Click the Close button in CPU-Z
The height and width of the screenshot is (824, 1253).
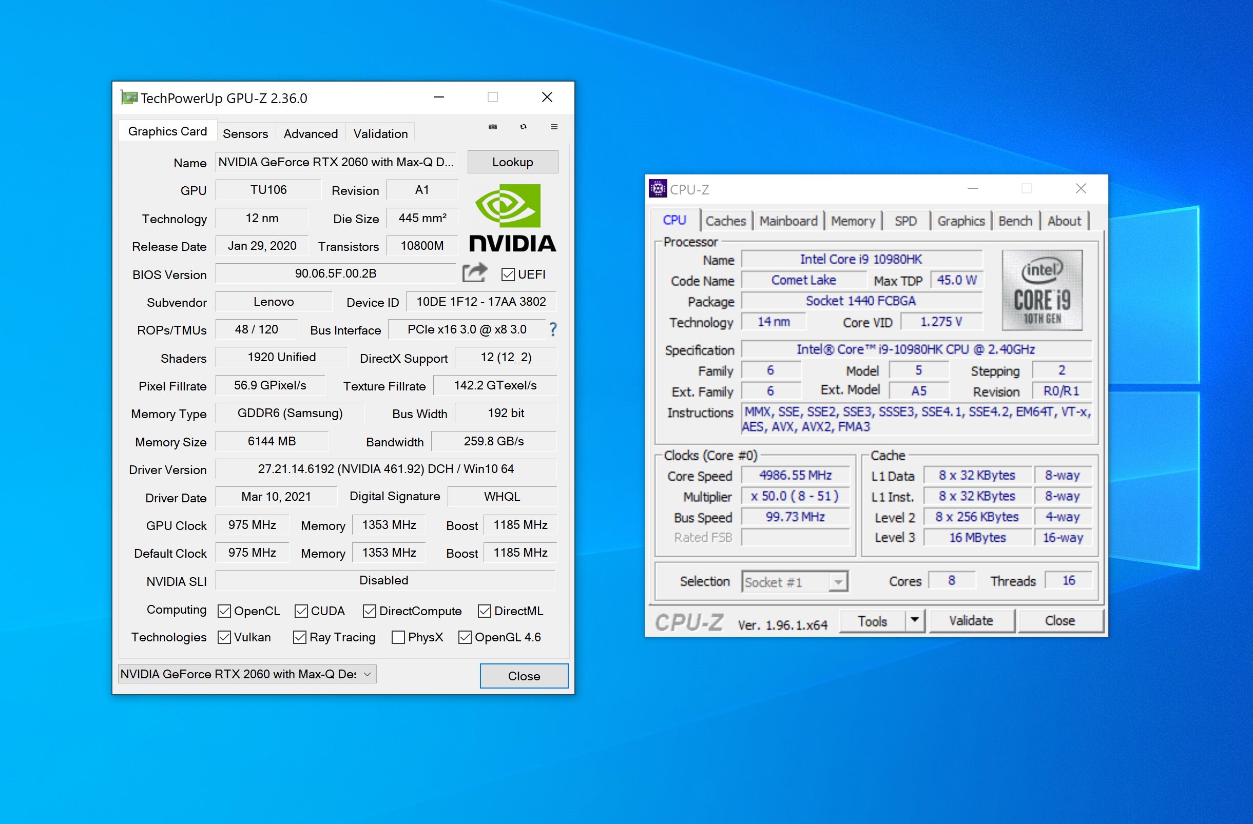point(1060,621)
